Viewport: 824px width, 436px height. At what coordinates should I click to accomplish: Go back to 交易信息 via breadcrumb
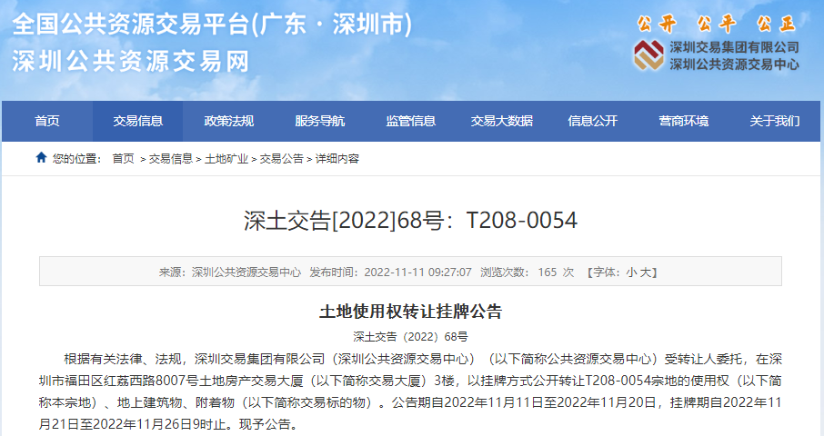[170, 159]
